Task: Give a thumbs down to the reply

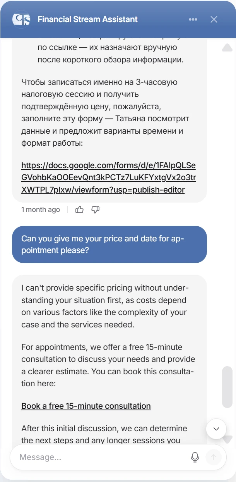Action: tap(95, 209)
